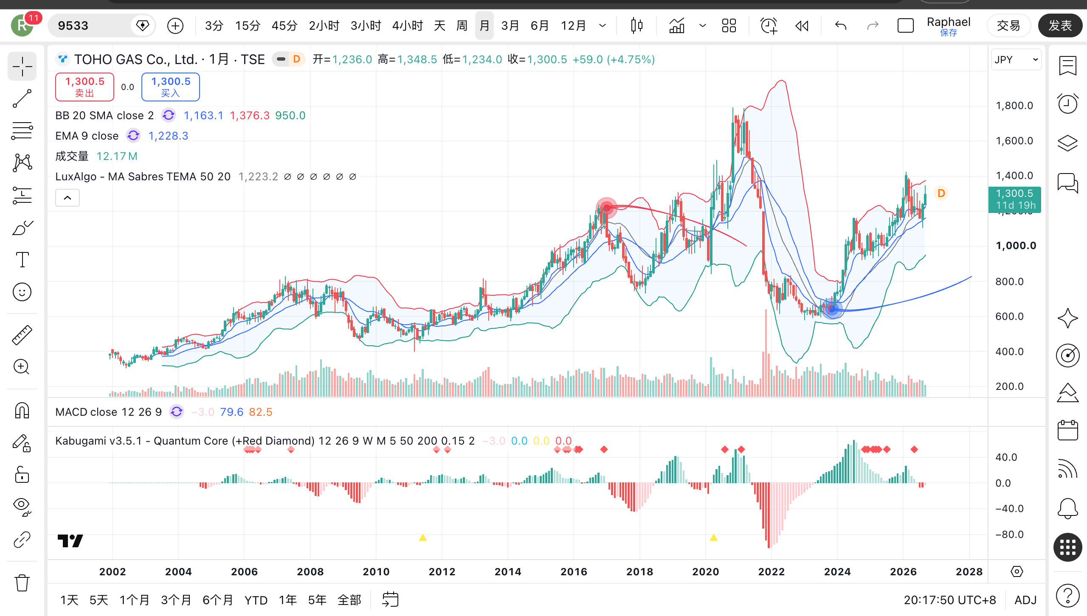
Task: Select the crosshair cursor tool
Action: coord(22,67)
